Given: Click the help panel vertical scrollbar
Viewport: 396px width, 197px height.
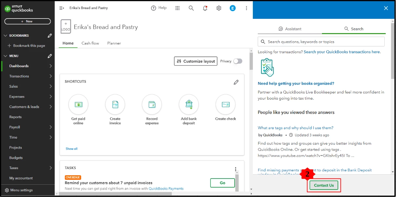Looking at the screenshot, I should tap(393, 49).
